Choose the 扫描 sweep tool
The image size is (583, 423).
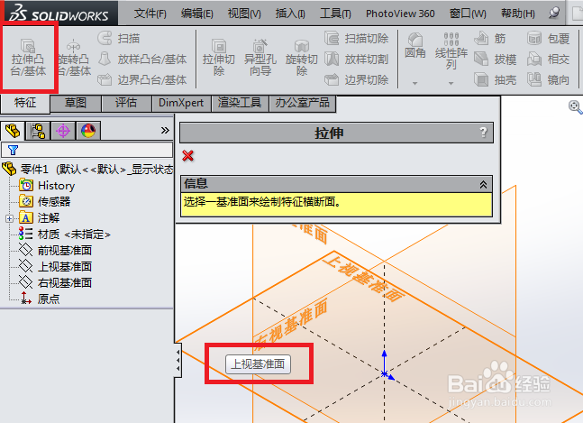pyautogui.click(x=119, y=38)
